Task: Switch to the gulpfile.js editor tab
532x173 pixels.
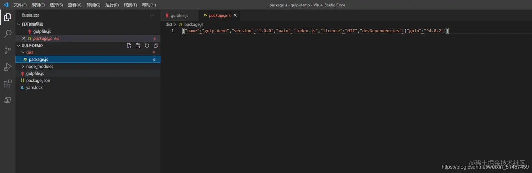Action: [179, 15]
